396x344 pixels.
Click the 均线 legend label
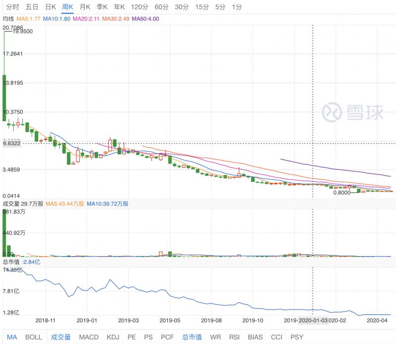(x=8, y=19)
